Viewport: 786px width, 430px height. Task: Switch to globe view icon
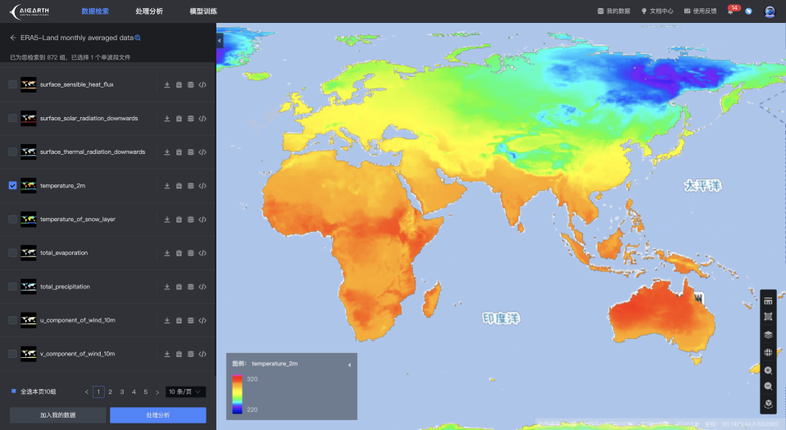click(x=768, y=352)
